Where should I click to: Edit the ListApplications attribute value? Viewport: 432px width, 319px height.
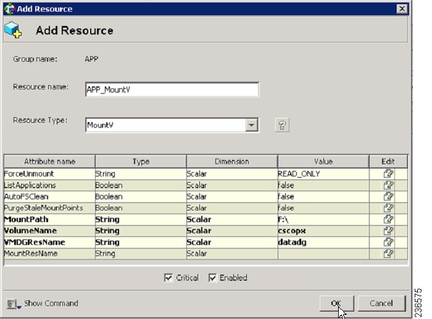pyautogui.click(x=388, y=185)
